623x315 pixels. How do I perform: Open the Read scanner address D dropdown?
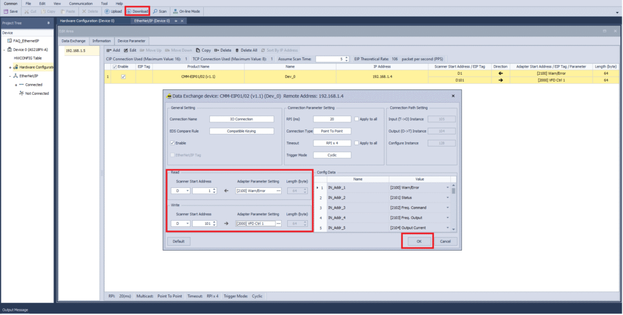point(187,190)
